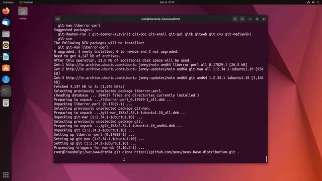Open the Files manager in dock
The image size is (322, 181).
coord(6,34)
